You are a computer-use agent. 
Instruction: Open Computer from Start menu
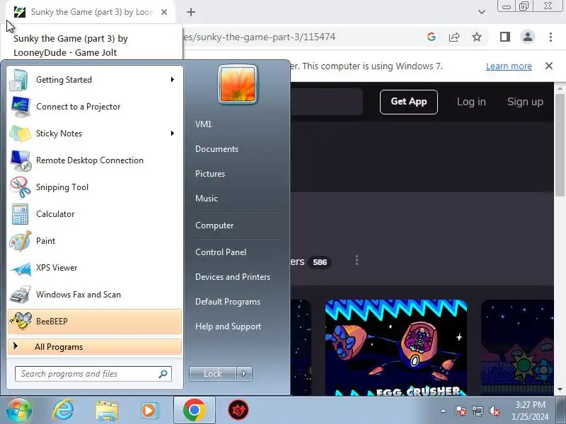point(214,225)
